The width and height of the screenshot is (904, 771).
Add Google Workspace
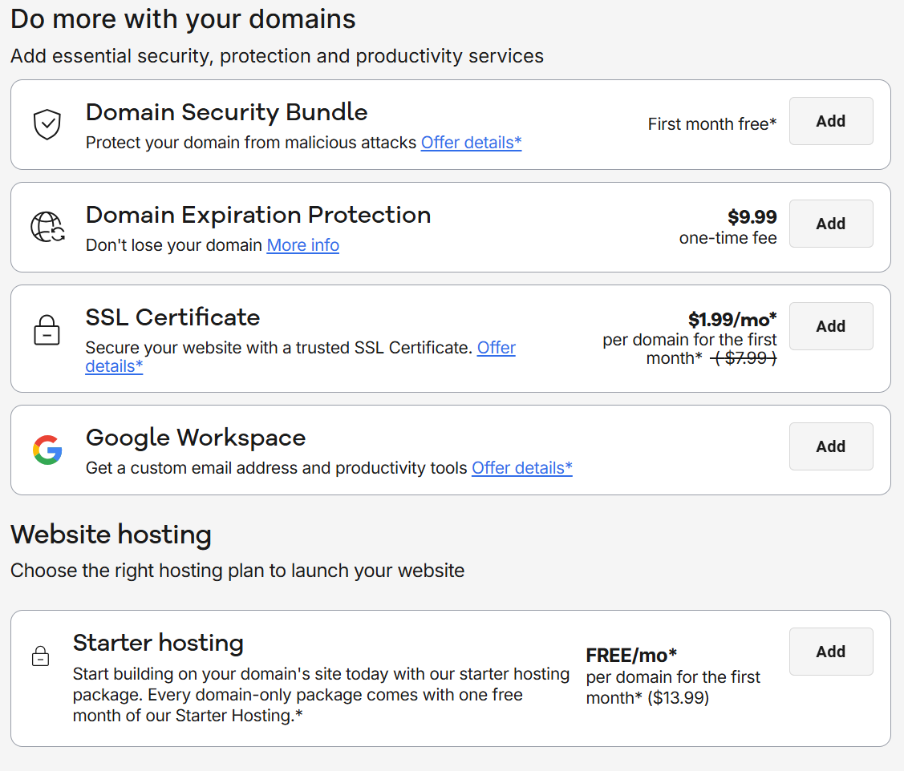(x=831, y=446)
